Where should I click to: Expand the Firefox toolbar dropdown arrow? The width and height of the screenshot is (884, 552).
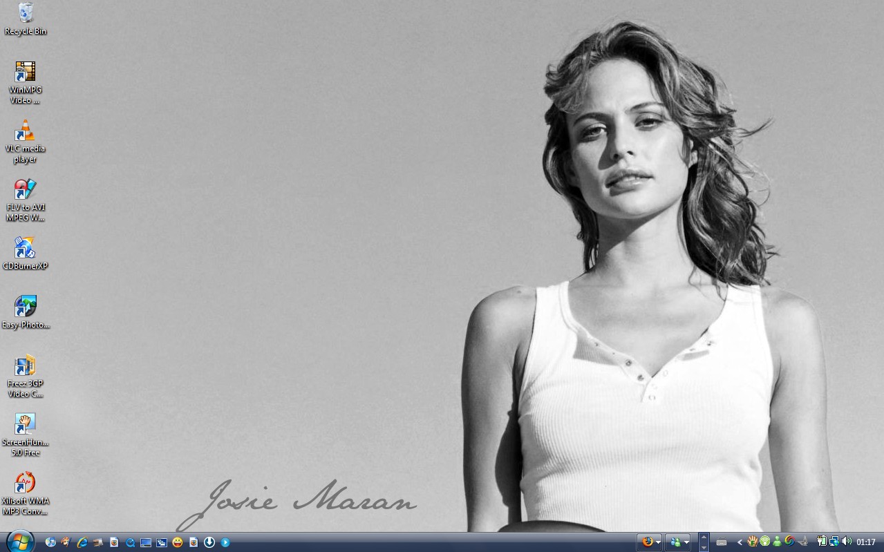tap(658, 542)
